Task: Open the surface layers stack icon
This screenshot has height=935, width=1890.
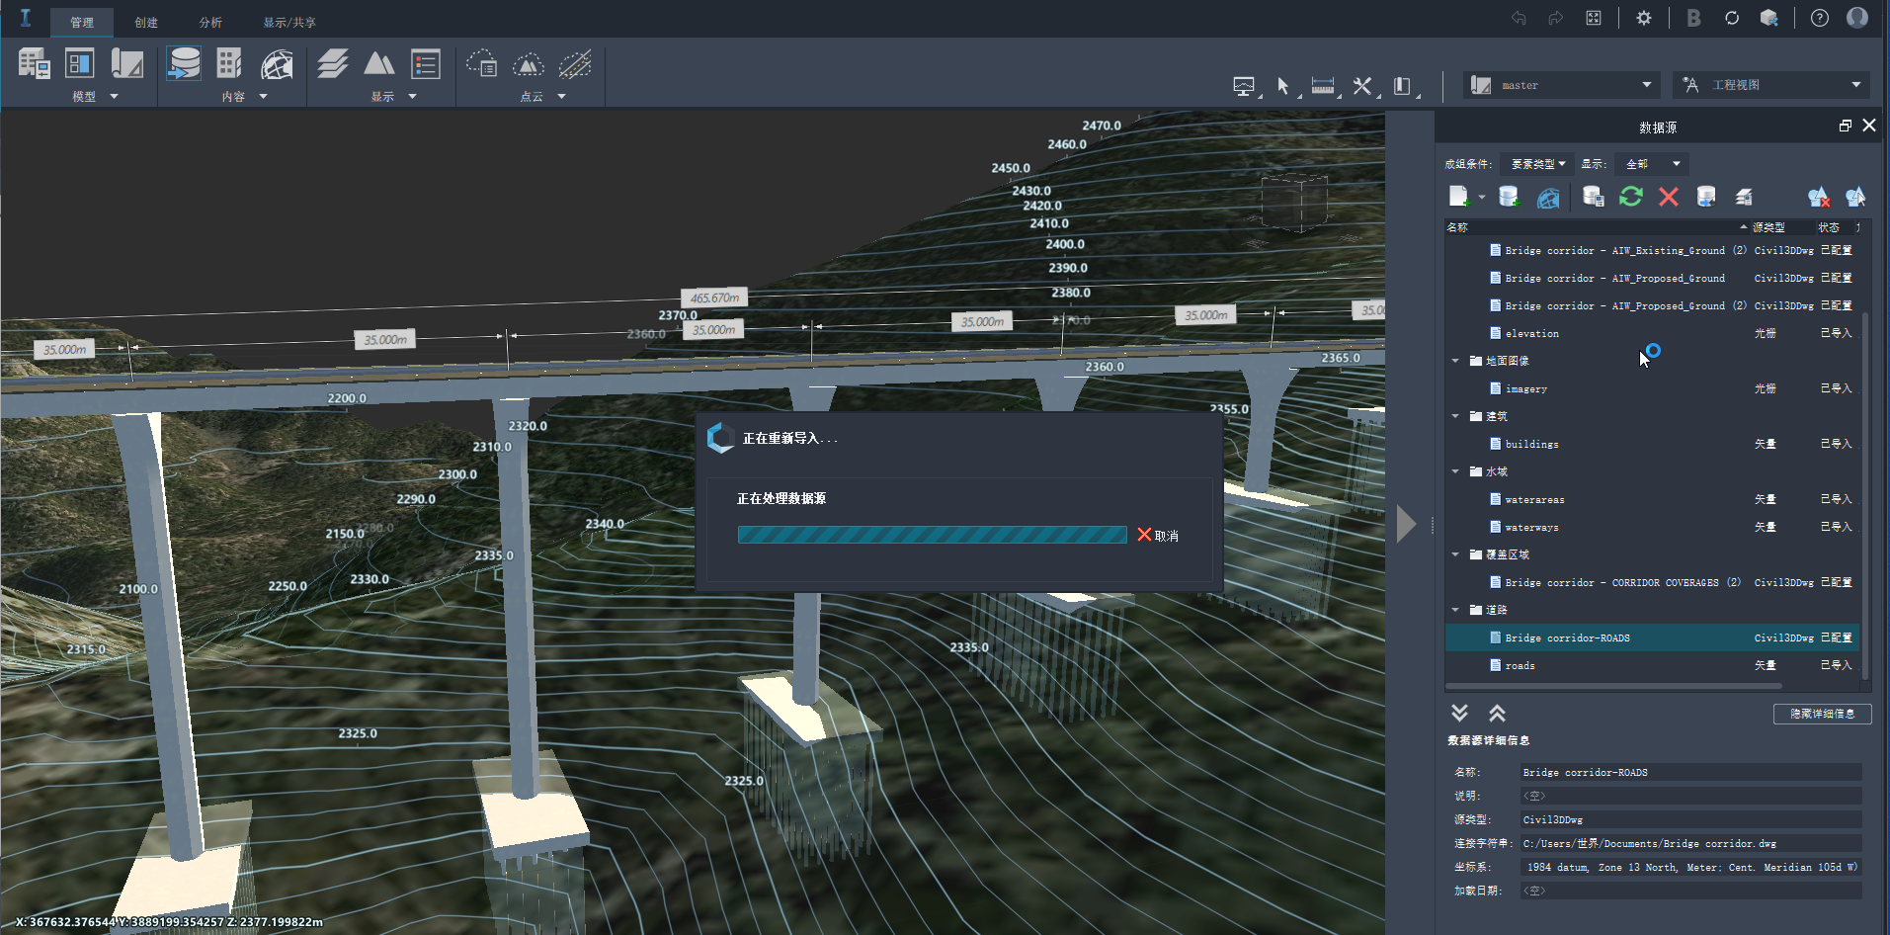Action: point(333,64)
